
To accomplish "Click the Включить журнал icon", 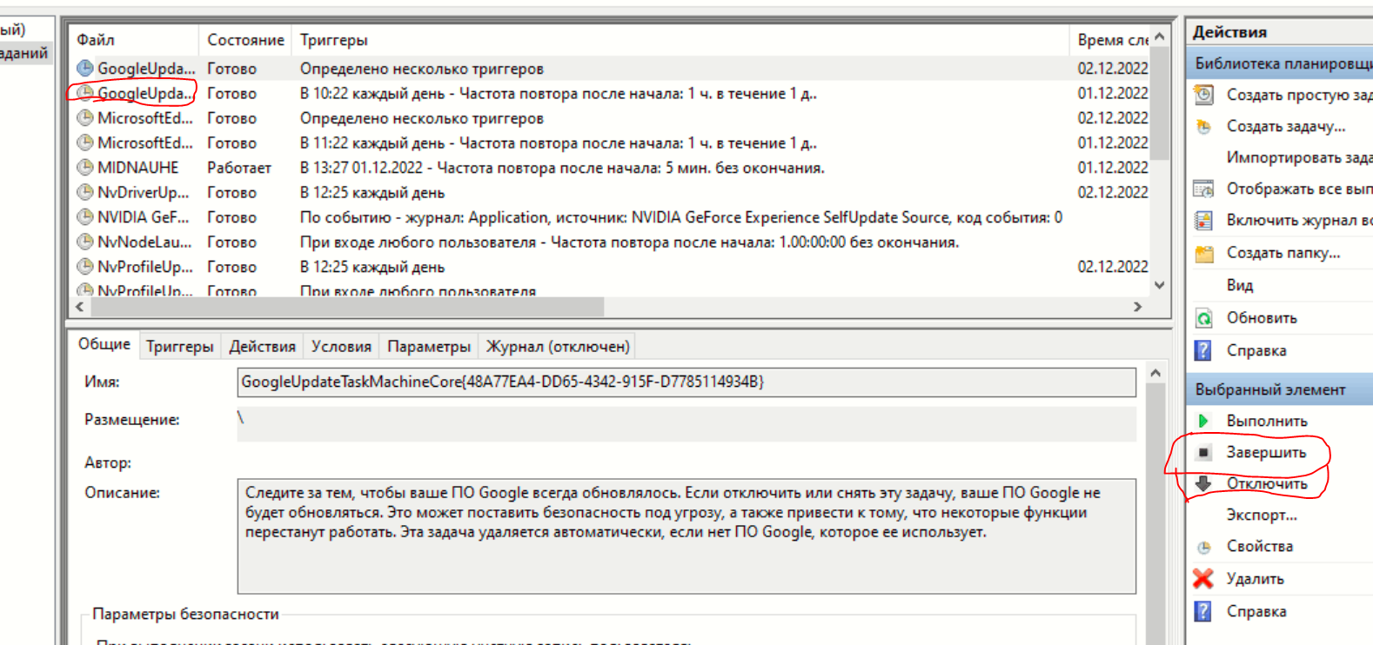I will pyautogui.click(x=1204, y=221).
